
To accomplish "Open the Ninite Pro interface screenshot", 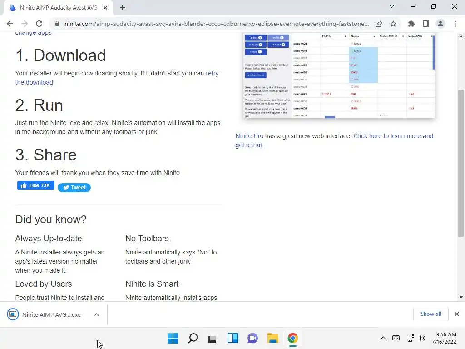I will 339,76.
